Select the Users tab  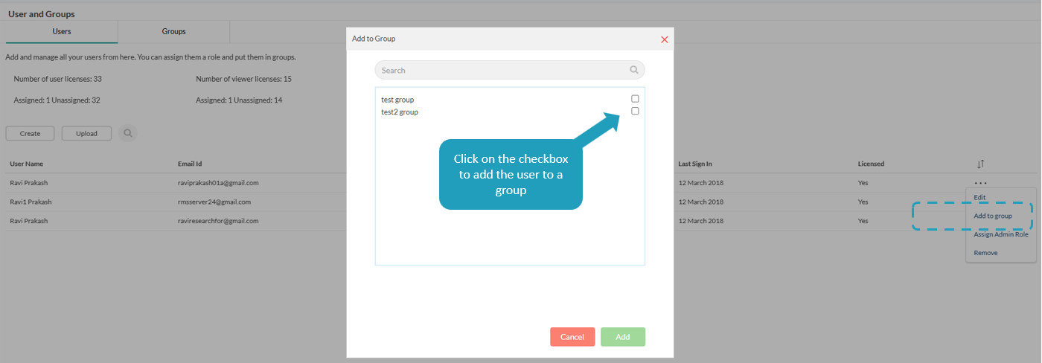pos(62,32)
